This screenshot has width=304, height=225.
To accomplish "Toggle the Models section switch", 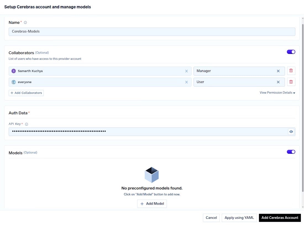I will coord(291,152).
